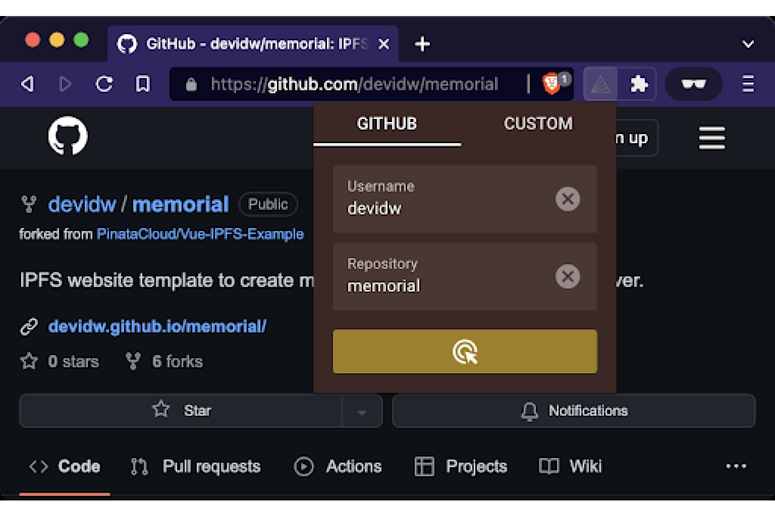The height and width of the screenshot is (517, 775).
Task: Click the Public badge label
Action: coord(268,204)
